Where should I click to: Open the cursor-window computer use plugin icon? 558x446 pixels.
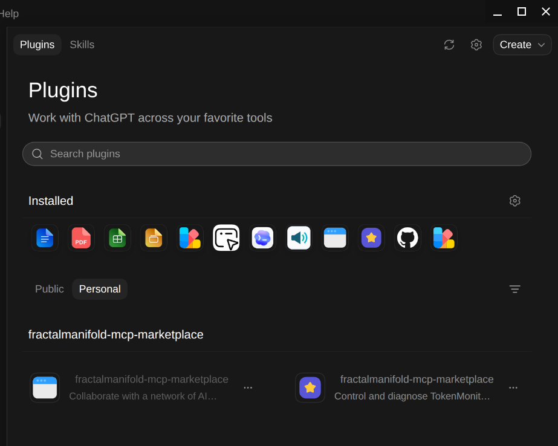click(x=226, y=238)
